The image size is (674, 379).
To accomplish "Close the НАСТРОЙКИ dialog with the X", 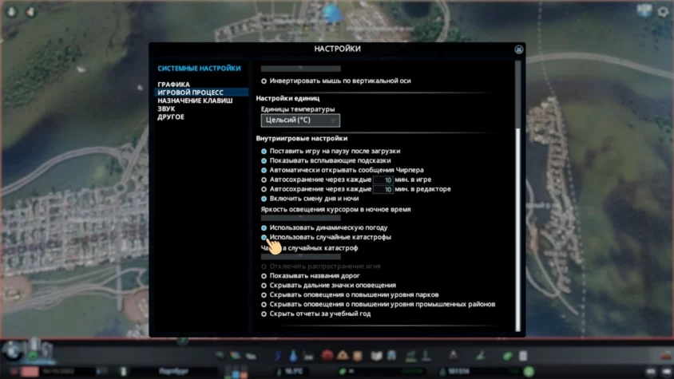I will pos(519,49).
